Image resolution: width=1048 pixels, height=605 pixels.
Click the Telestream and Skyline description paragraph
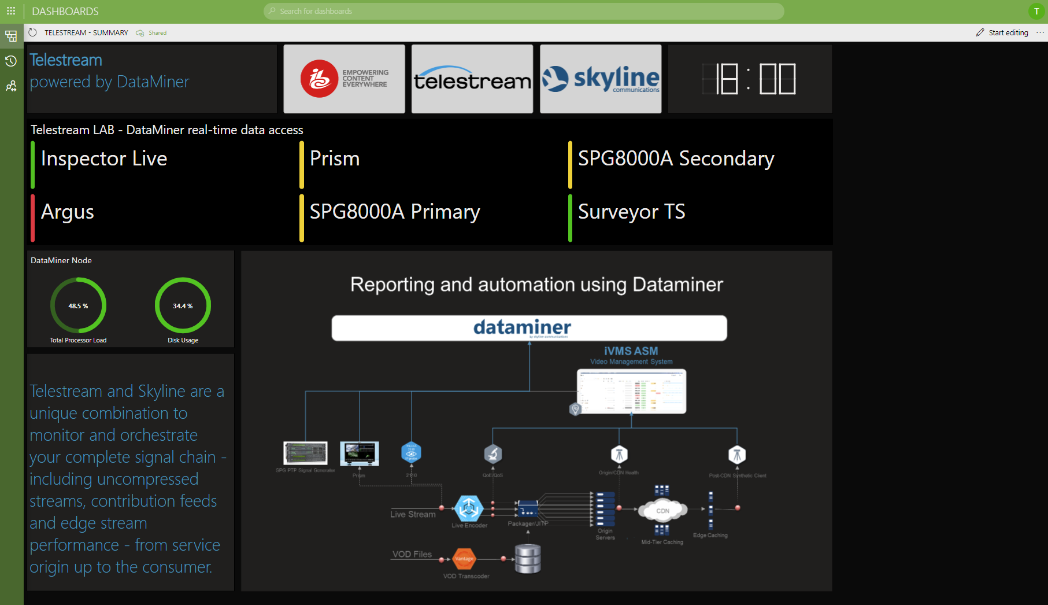coord(128,479)
